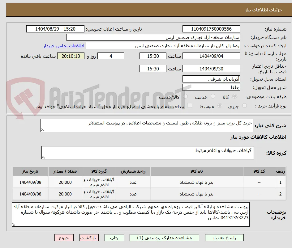Click row 2 item name بذر یا نهال شمشاد
The height and width of the screenshot is (248, 292).
point(196,194)
